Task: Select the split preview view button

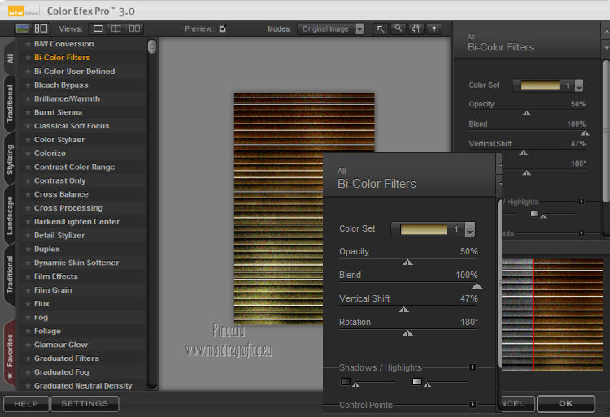Action: pos(116,28)
